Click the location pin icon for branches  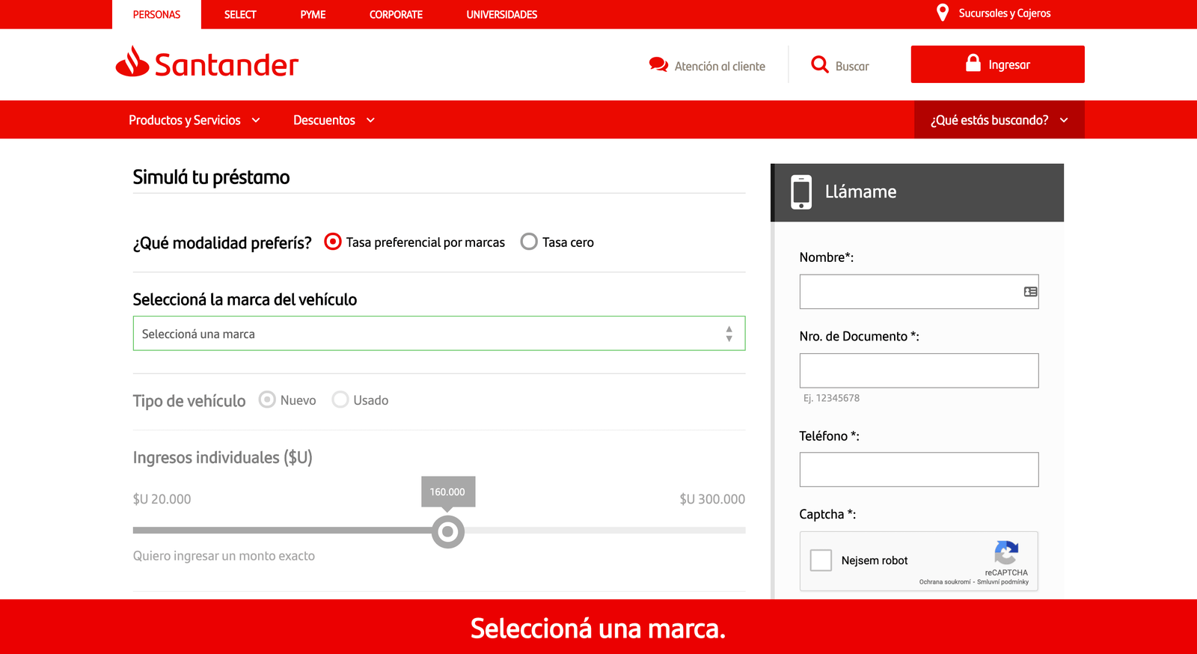(x=943, y=13)
